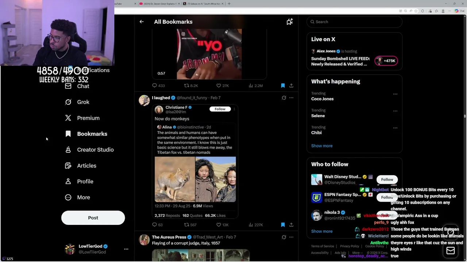Share the video post
The width and height of the screenshot is (467, 262).
[x=291, y=86]
